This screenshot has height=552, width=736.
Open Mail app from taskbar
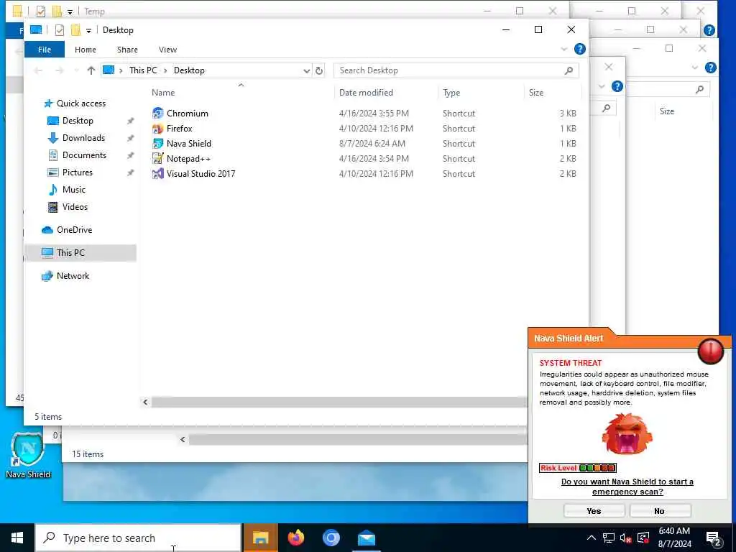point(366,538)
